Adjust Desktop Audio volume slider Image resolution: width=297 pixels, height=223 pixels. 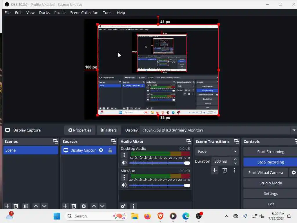pos(160,163)
